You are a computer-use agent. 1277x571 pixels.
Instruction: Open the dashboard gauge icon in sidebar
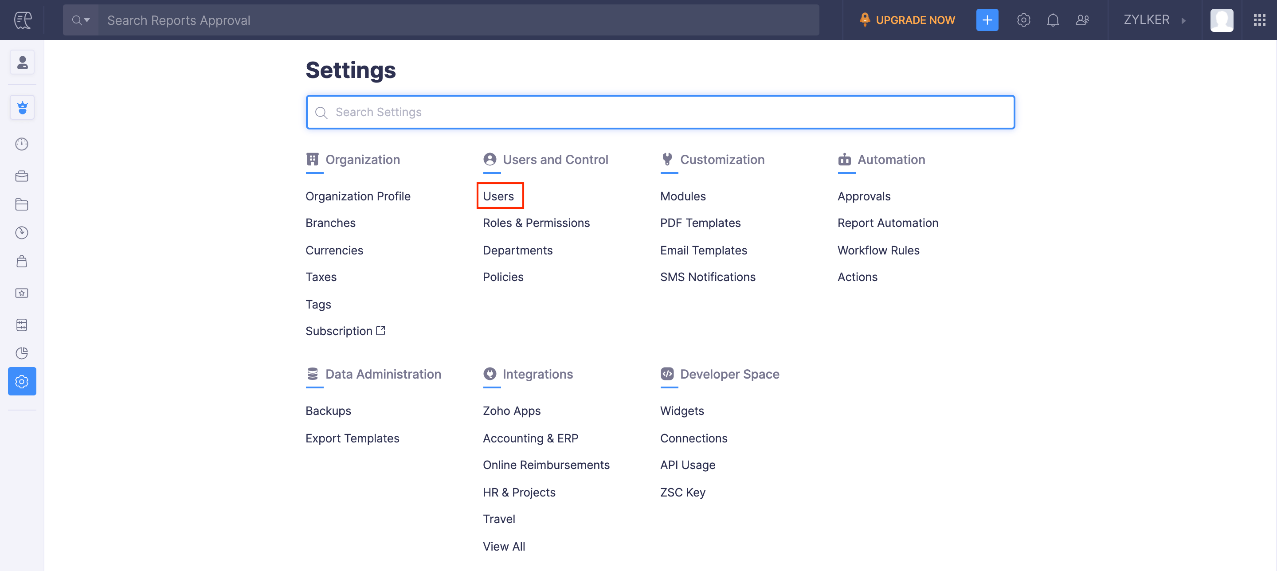click(x=22, y=144)
